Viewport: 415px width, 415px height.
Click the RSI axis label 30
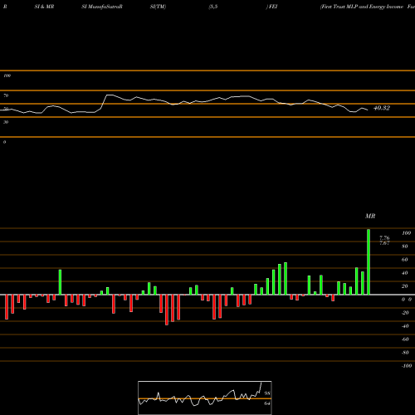coord(6,122)
